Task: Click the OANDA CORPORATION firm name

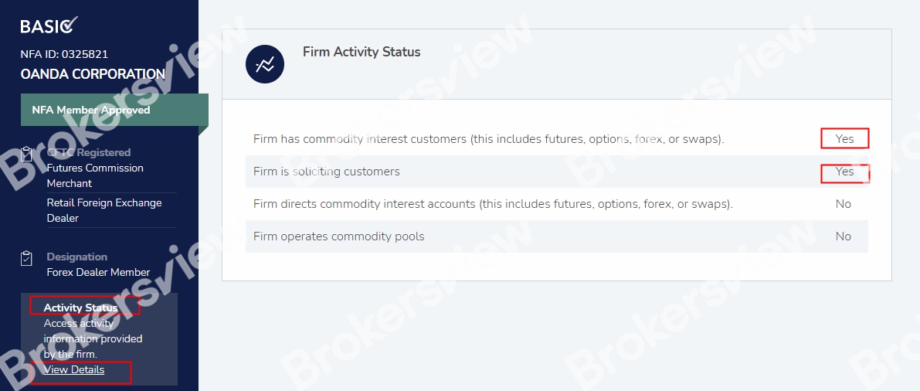Action: coord(93,74)
